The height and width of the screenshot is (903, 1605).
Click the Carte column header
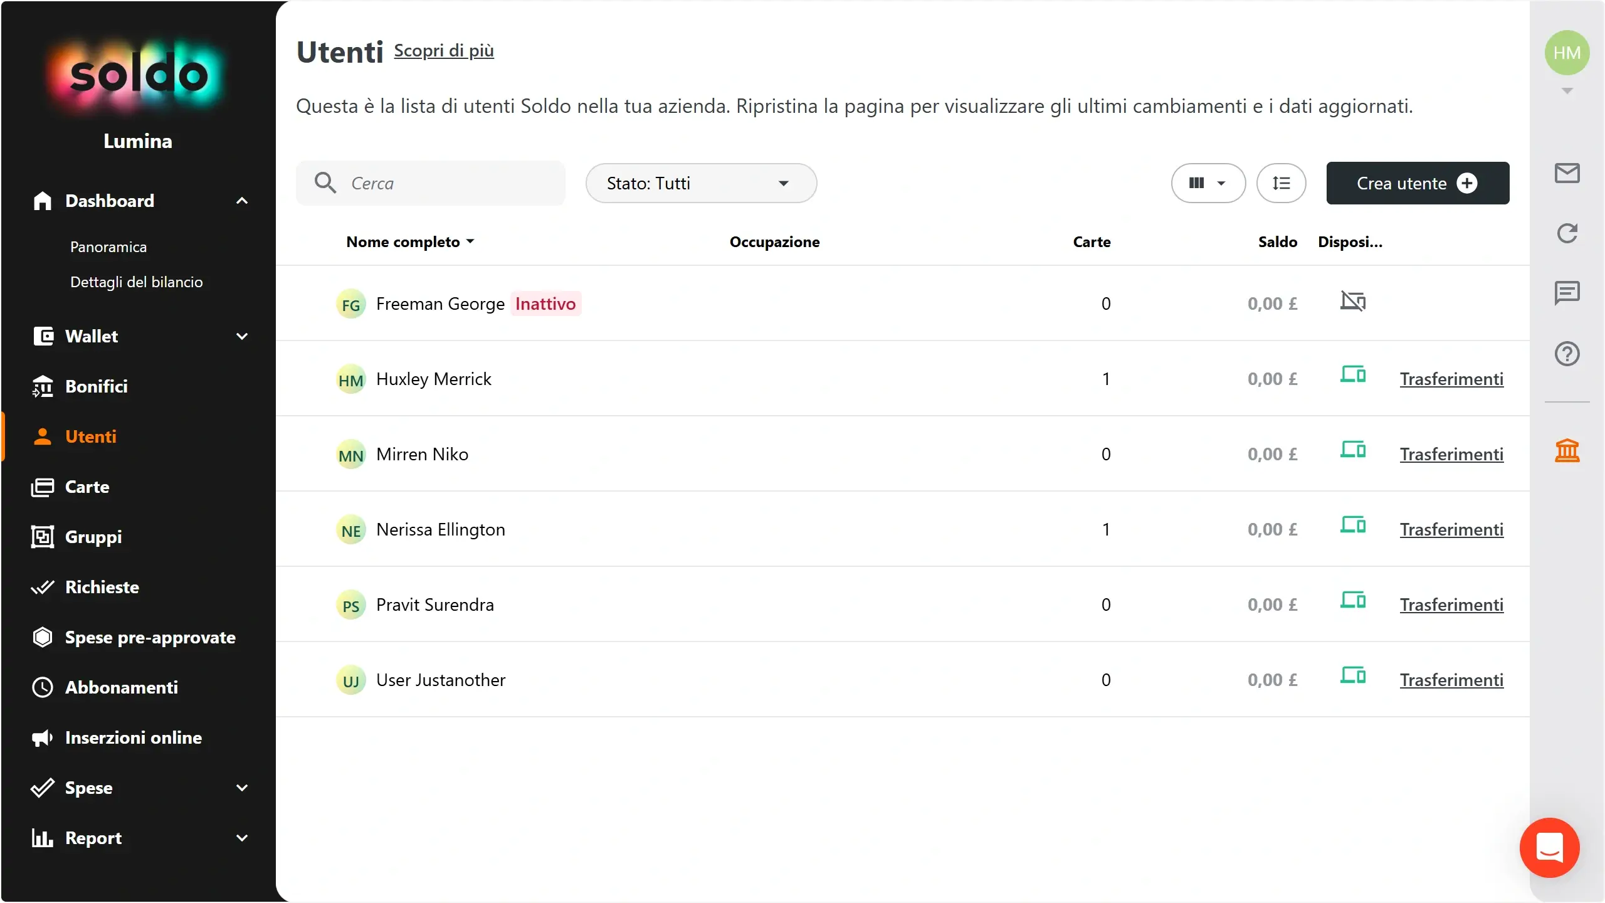(1092, 242)
